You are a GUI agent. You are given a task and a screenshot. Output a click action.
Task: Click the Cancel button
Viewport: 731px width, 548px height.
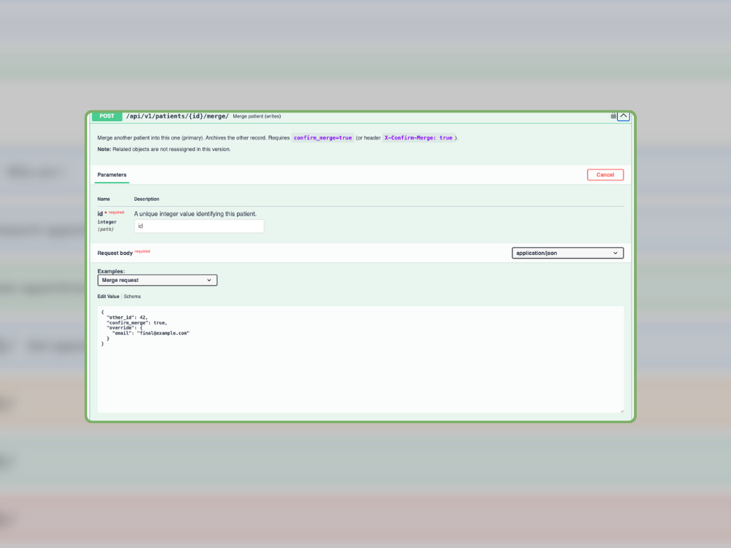605,175
